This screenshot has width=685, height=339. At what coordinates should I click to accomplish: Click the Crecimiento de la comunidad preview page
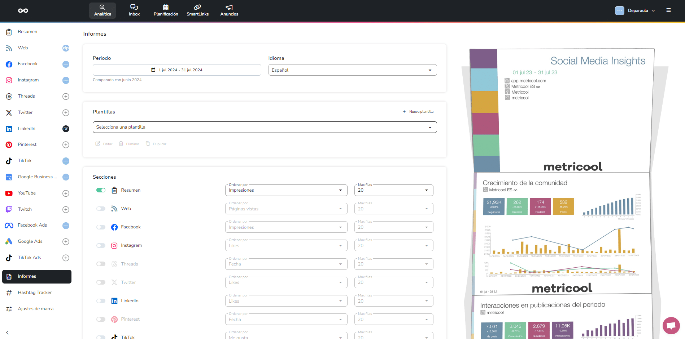(562, 233)
